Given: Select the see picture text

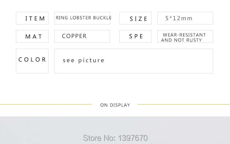Looking at the screenshot, I should point(83,60).
